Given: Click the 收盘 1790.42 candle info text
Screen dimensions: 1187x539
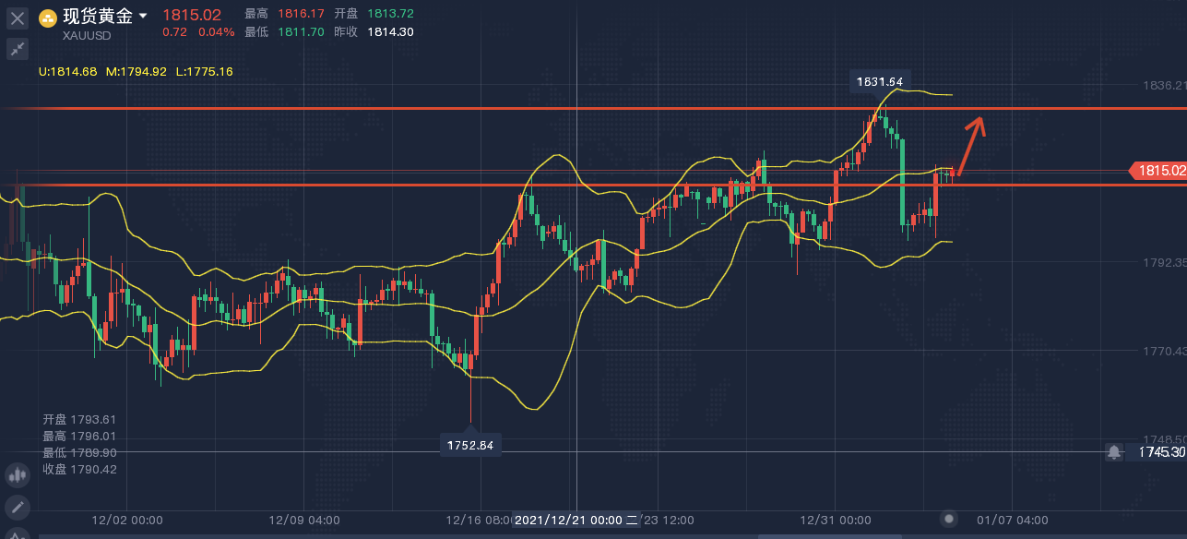Looking at the screenshot, I should pos(79,469).
